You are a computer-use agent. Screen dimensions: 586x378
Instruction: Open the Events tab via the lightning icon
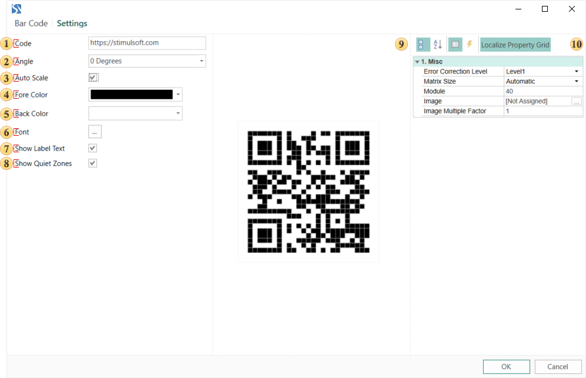(x=470, y=45)
